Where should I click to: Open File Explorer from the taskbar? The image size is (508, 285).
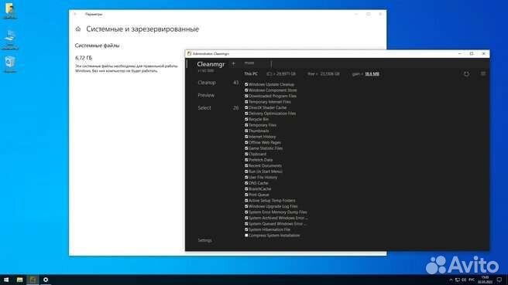(20, 280)
